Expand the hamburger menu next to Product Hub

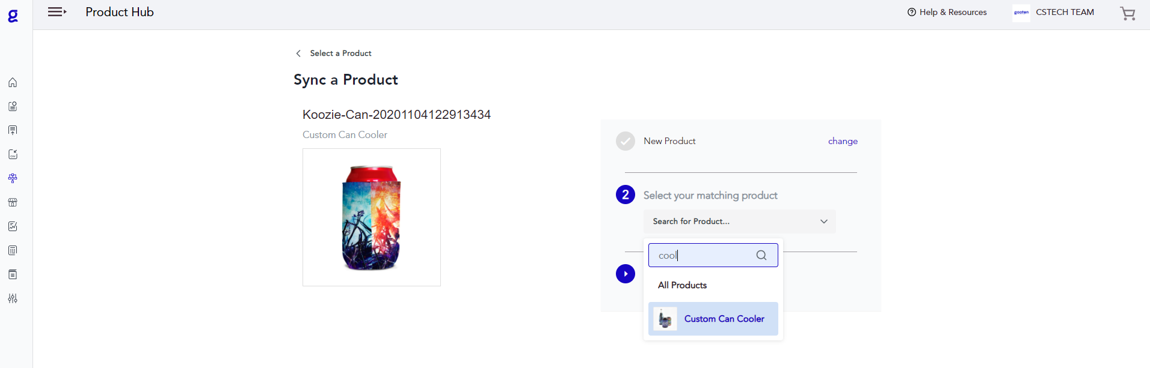coord(57,12)
